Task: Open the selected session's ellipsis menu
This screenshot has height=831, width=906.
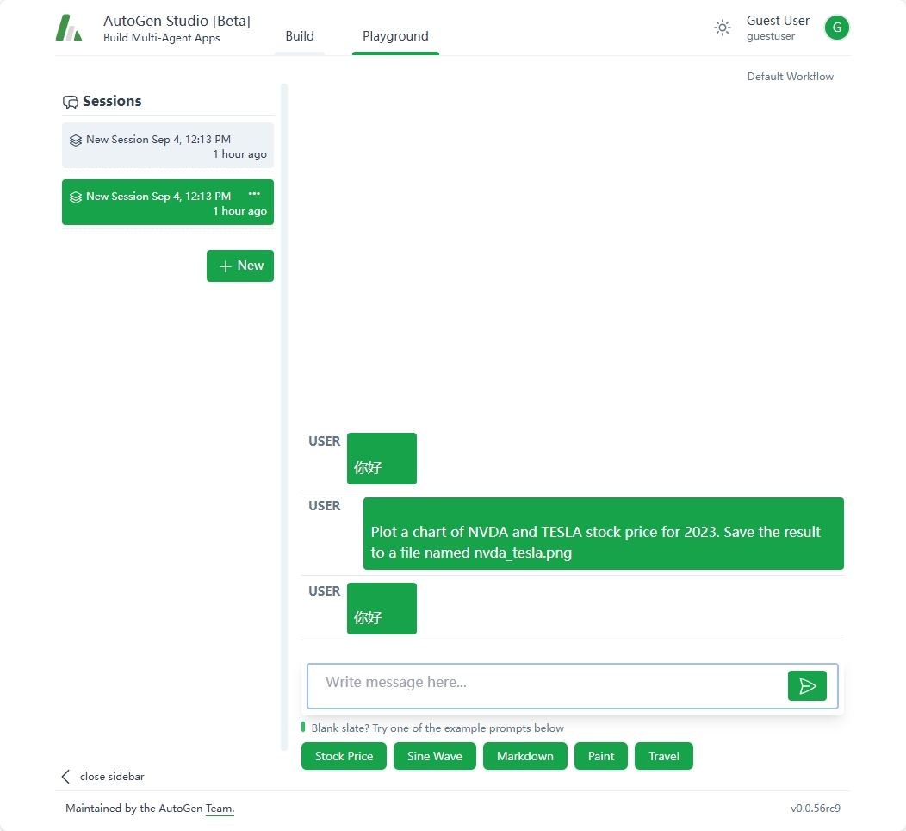Action: click(254, 194)
